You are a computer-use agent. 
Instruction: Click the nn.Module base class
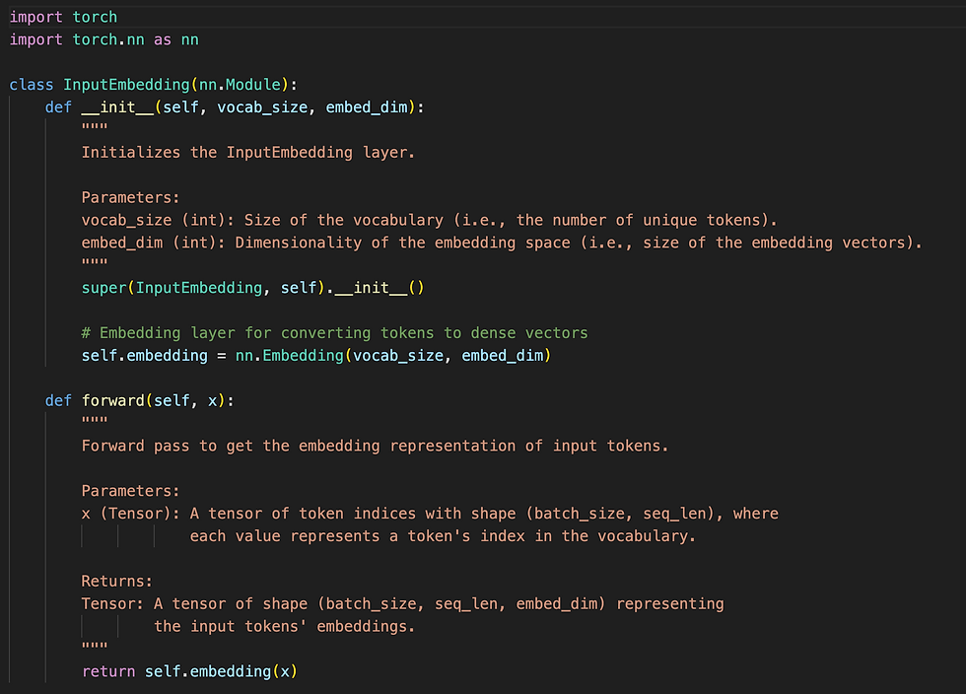(x=240, y=85)
